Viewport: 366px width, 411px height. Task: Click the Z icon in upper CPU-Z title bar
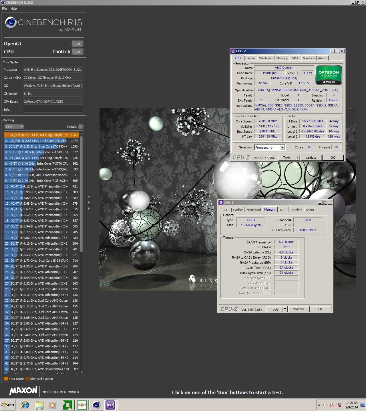(233, 51)
